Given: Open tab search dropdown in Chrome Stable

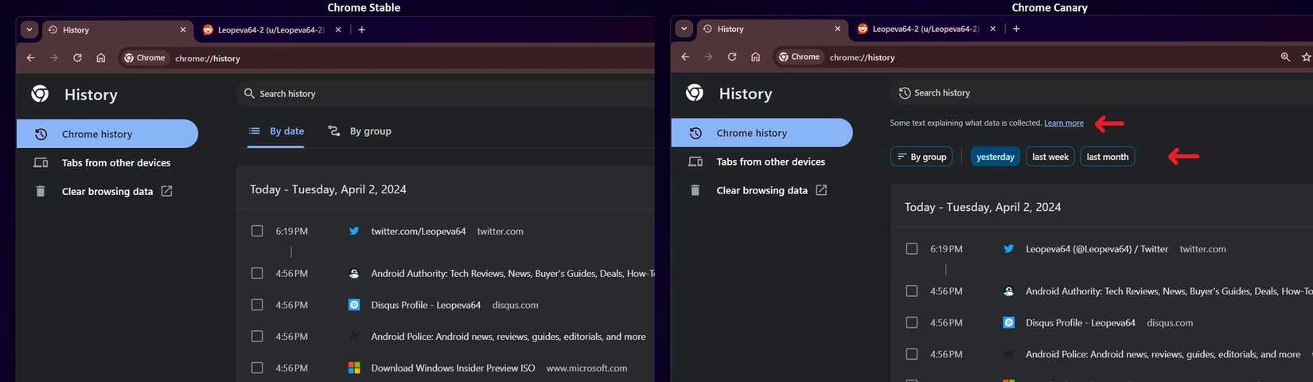Looking at the screenshot, I should (29, 29).
